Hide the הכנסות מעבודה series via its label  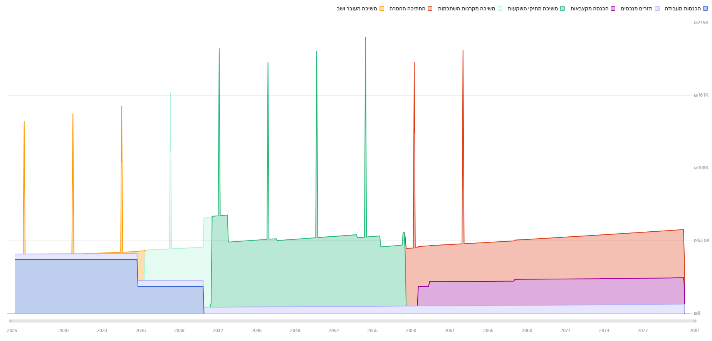coord(683,8)
